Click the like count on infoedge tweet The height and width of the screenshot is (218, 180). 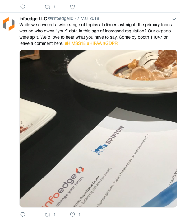[80, 215]
